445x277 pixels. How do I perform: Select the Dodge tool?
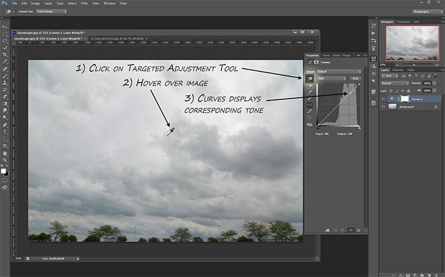pos(5,117)
